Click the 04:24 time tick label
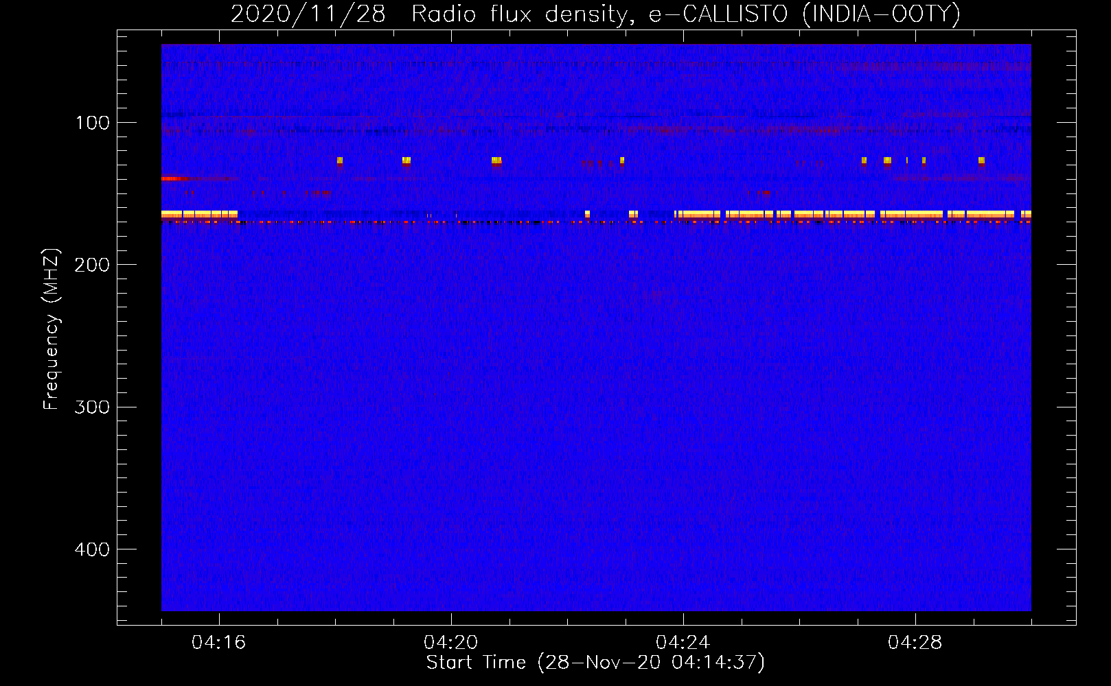Viewport: 1111px width, 686px height. point(683,643)
